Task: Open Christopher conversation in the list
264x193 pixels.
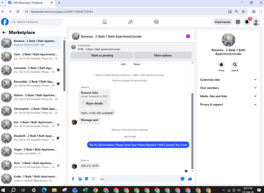Action: click(x=31, y=111)
